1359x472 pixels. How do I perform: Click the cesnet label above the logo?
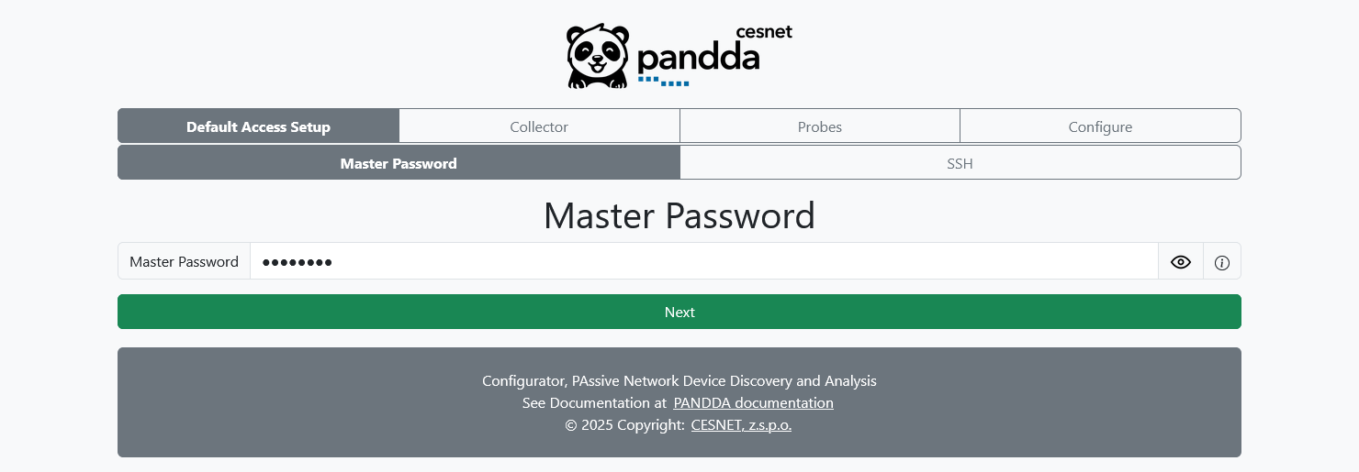point(764,32)
